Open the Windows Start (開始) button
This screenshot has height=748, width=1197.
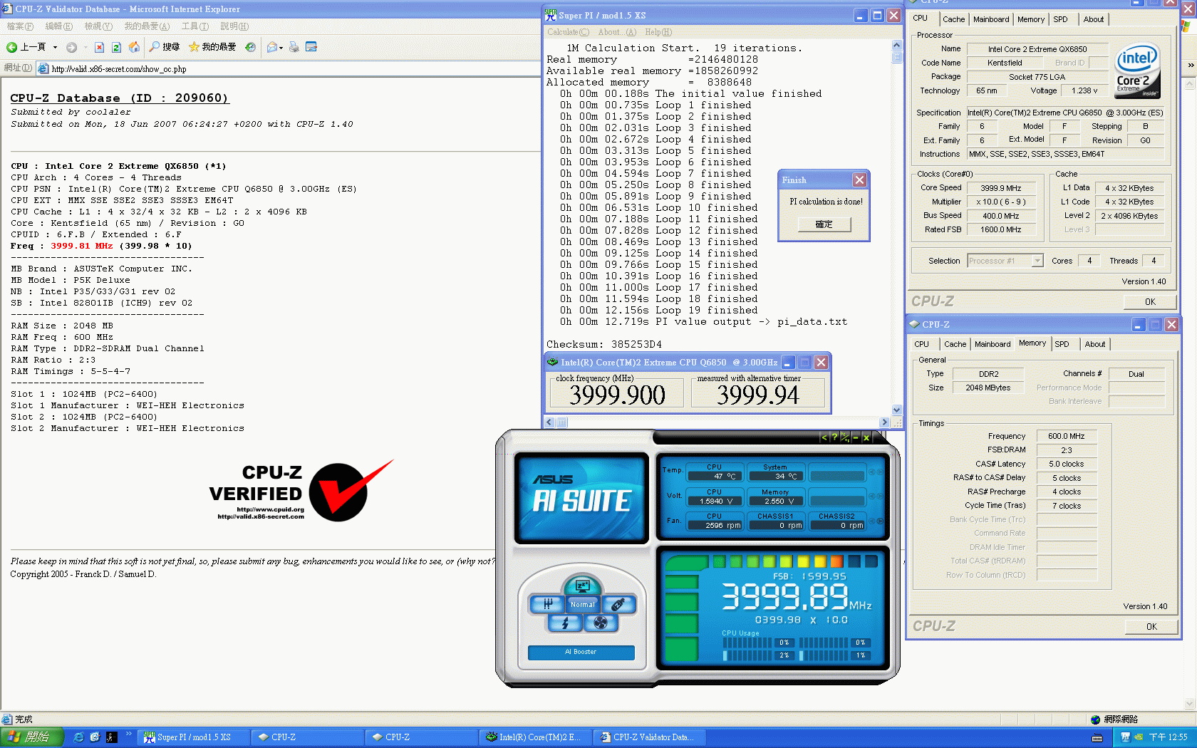coord(32,737)
